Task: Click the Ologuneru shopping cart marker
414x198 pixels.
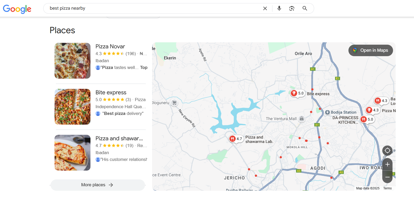Action: click(x=174, y=103)
